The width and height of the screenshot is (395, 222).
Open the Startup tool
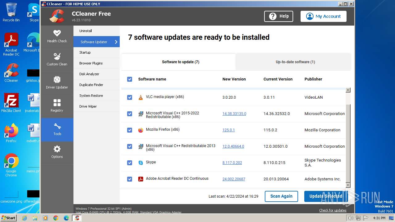(x=97, y=52)
